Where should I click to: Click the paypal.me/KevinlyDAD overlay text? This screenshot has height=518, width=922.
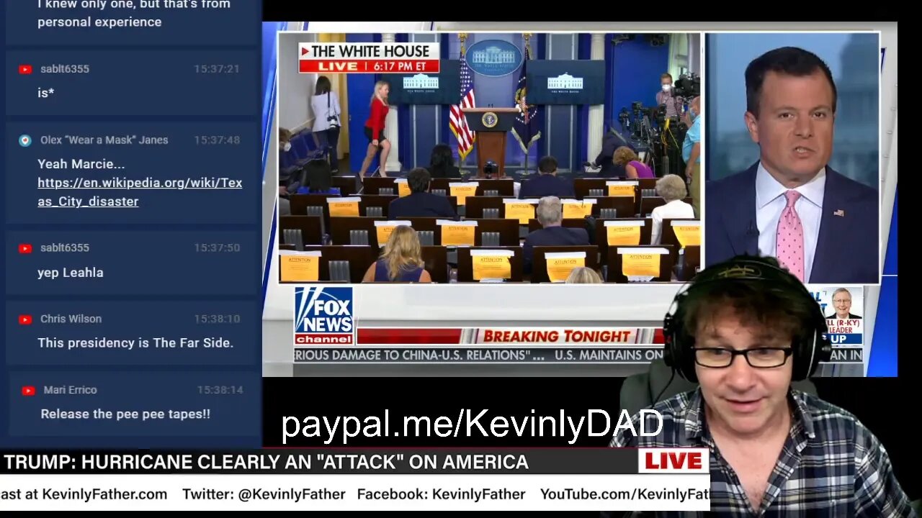(472, 424)
